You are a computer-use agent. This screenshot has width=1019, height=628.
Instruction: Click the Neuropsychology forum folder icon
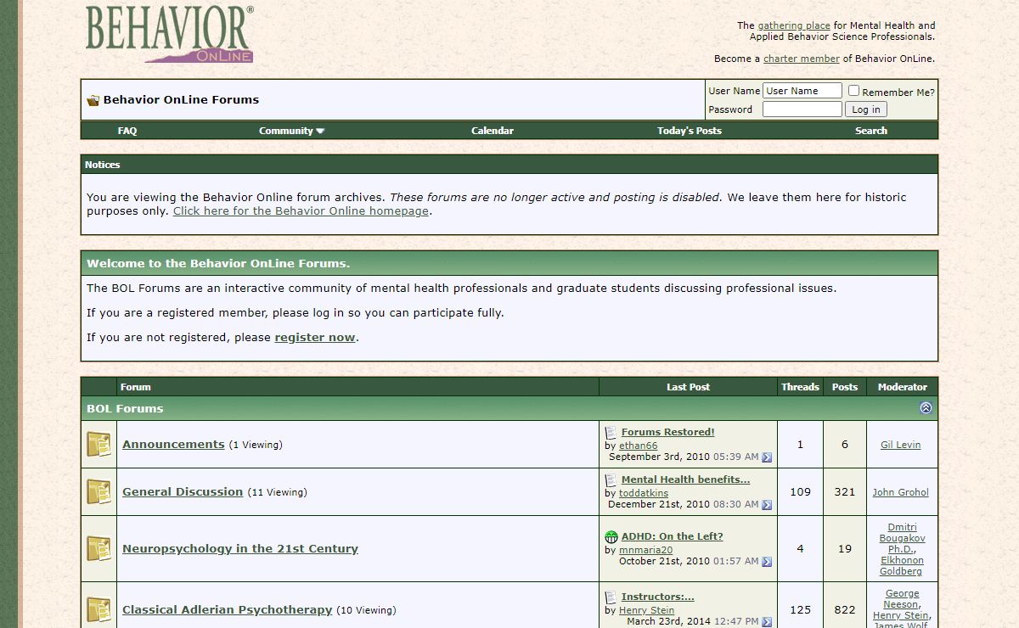[x=99, y=549]
